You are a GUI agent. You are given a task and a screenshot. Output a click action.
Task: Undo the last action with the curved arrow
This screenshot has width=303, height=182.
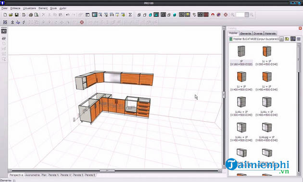pyautogui.click(x=68, y=15)
